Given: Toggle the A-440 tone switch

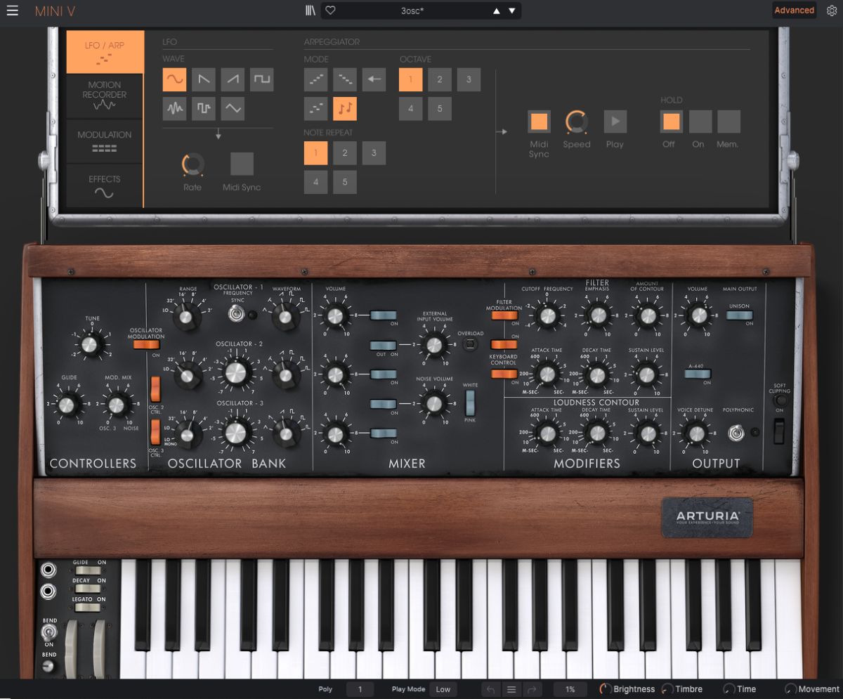Looking at the screenshot, I should coord(698,374).
